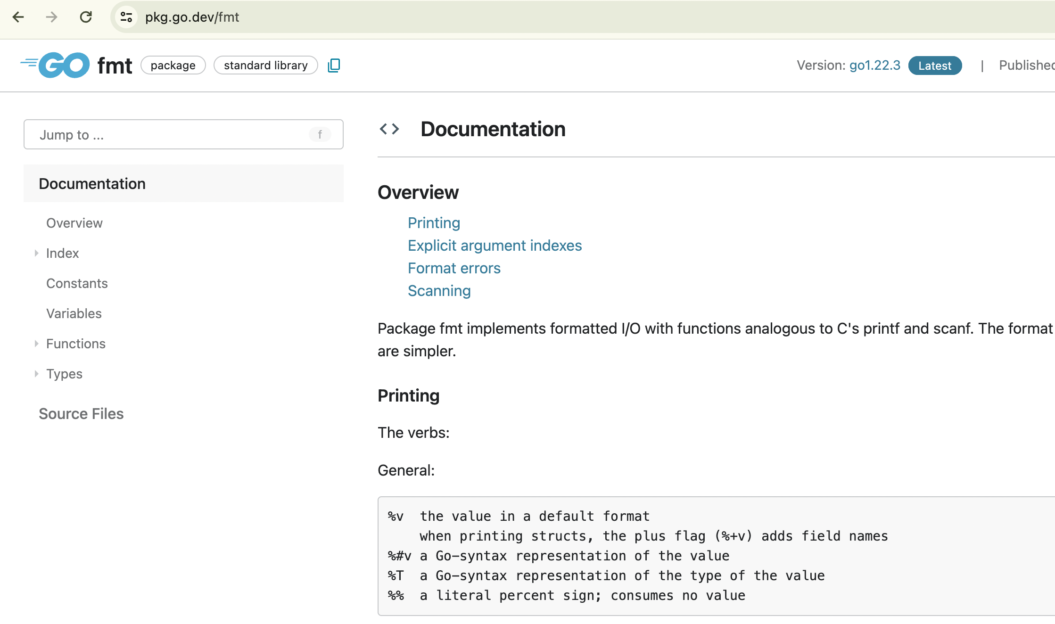This screenshot has height=624, width=1055.
Task: Open version go1.22.3 link
Action: coord(874,66)
